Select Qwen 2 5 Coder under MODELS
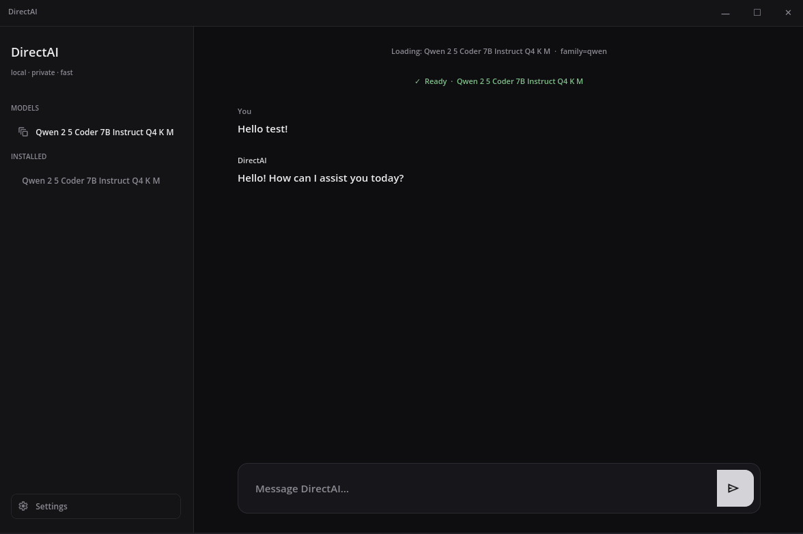This screenshot has width=803, height=534. pos(104,132)
